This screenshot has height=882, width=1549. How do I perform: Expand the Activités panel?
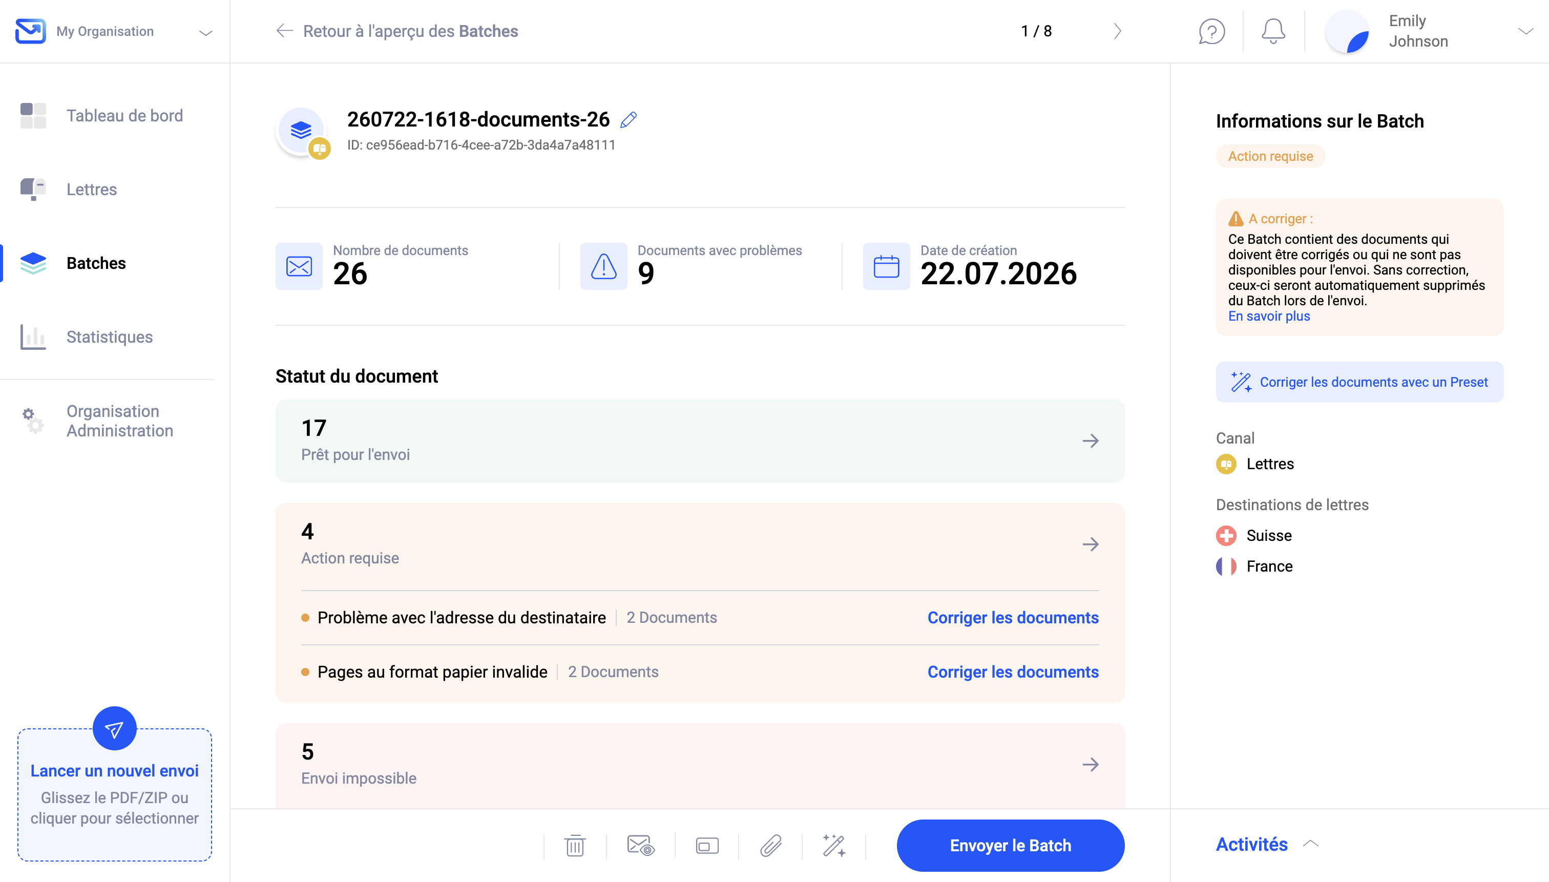[1267, 845]
